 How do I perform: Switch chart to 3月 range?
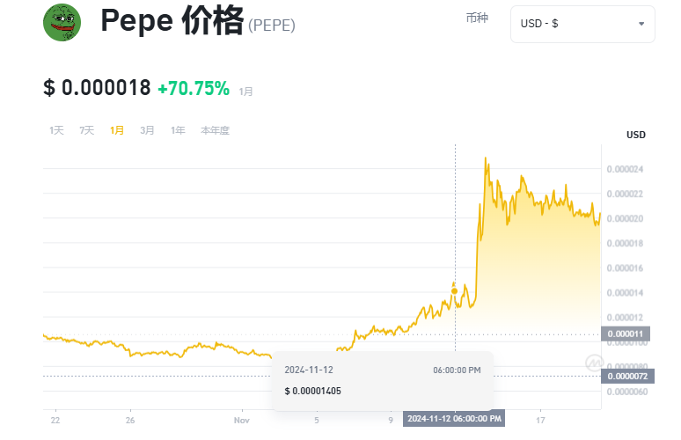tap(147, 130)
